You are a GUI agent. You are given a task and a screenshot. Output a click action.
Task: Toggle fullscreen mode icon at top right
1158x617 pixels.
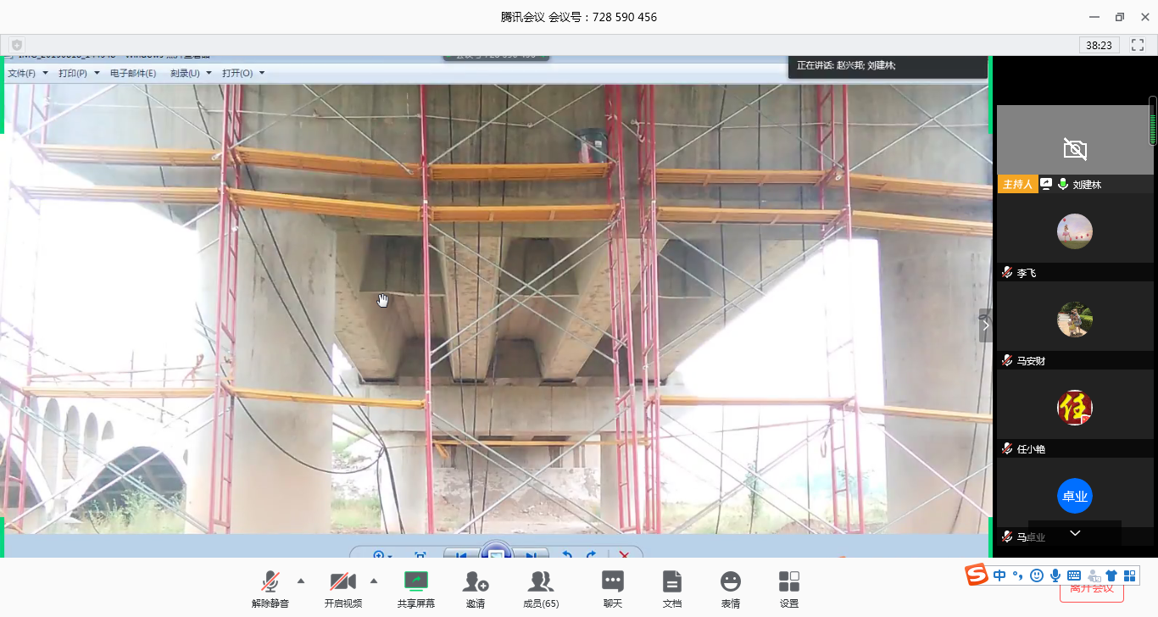1138,45
